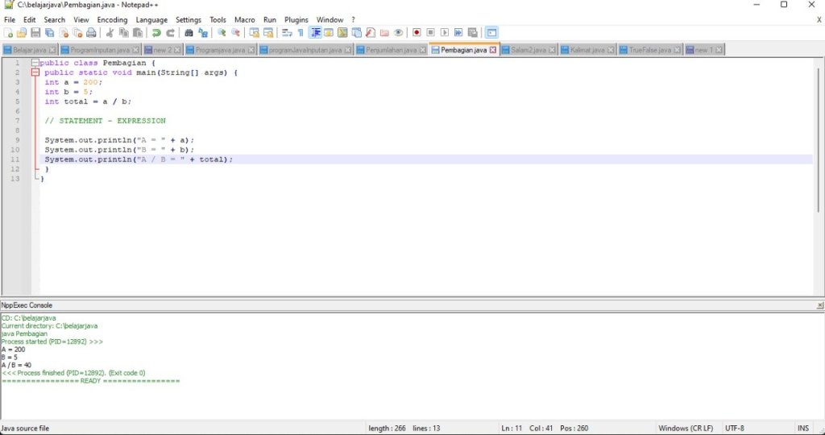Viewport: 825px width, 435px height.
Task: Toggle the Indent Guide toolbar button
Action: click(x=315, y=33)
